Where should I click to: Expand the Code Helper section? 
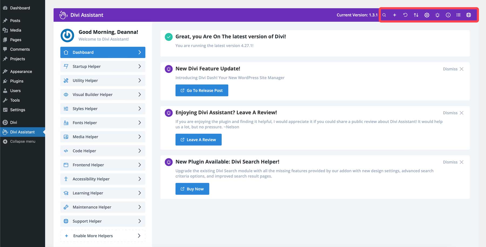(103, 151)
